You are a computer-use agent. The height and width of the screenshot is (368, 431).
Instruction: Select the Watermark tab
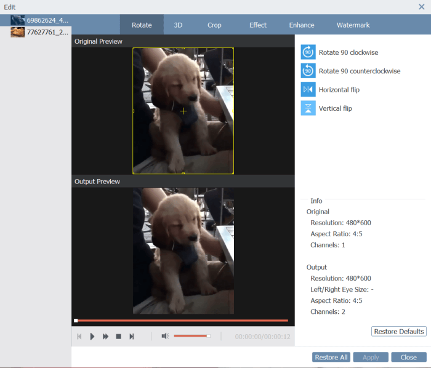click(353, 25)
